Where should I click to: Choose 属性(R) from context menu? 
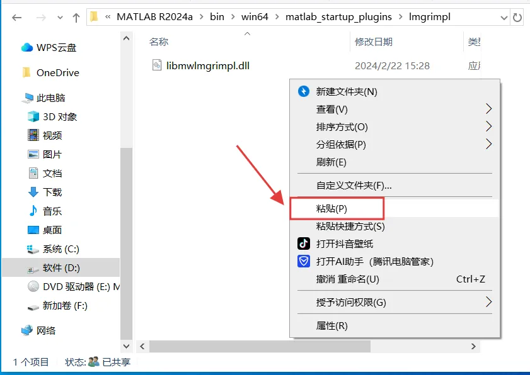pos(395,326)
